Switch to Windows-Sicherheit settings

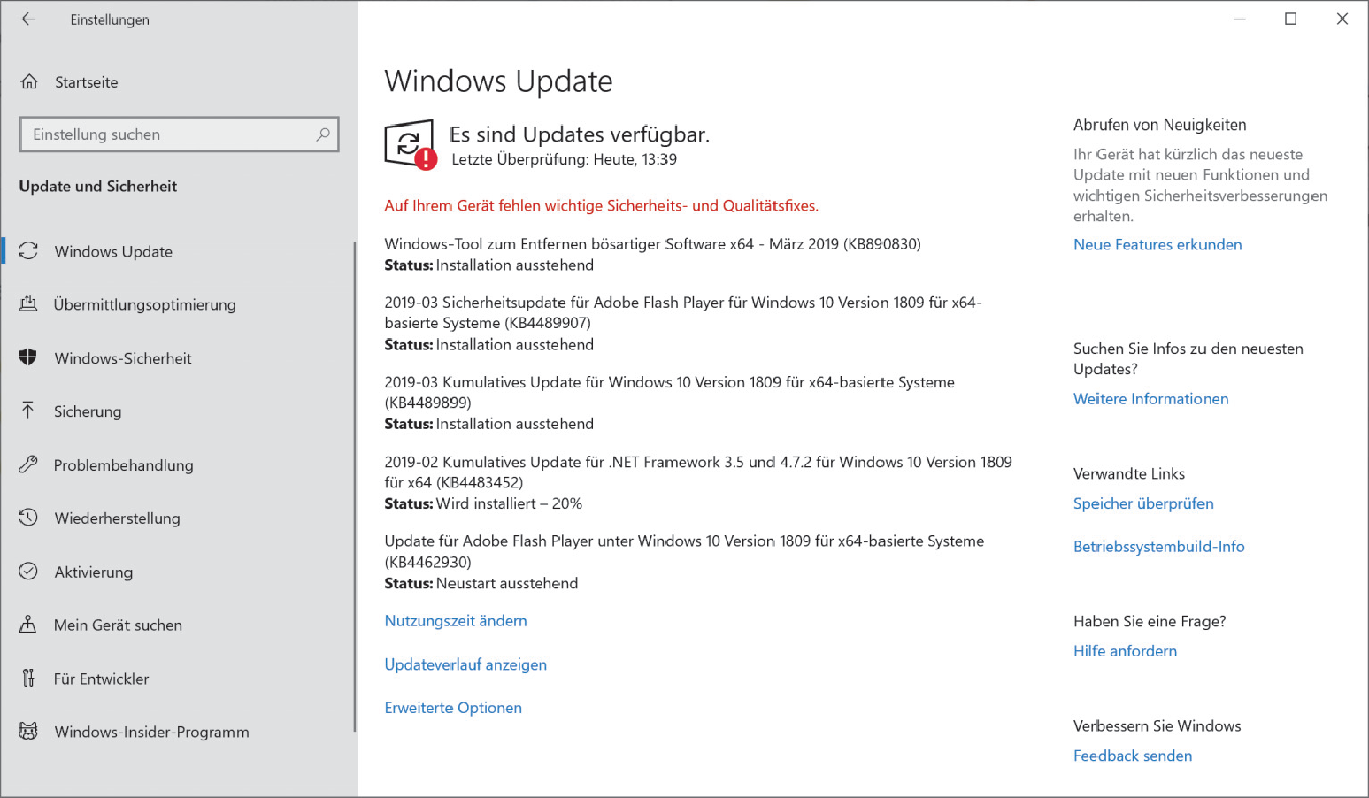(x=123, y=358)
